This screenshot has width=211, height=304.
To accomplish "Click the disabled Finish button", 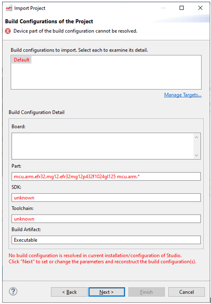I will pyautogui.click(x=147, y=292).
